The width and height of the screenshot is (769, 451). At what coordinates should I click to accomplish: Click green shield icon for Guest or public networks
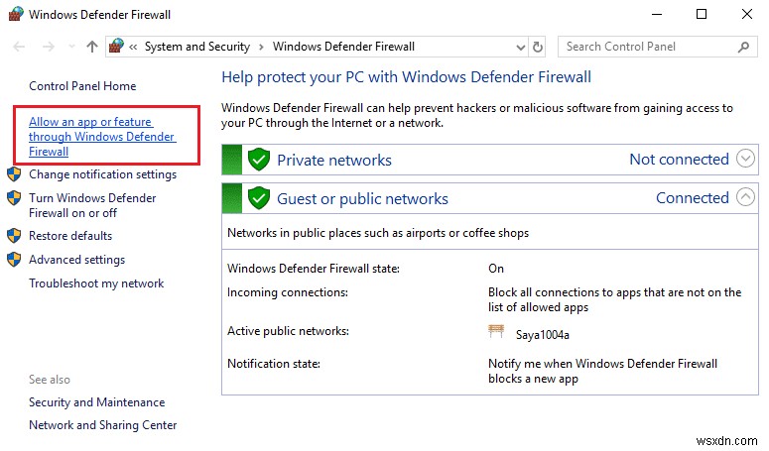point(258,198)
